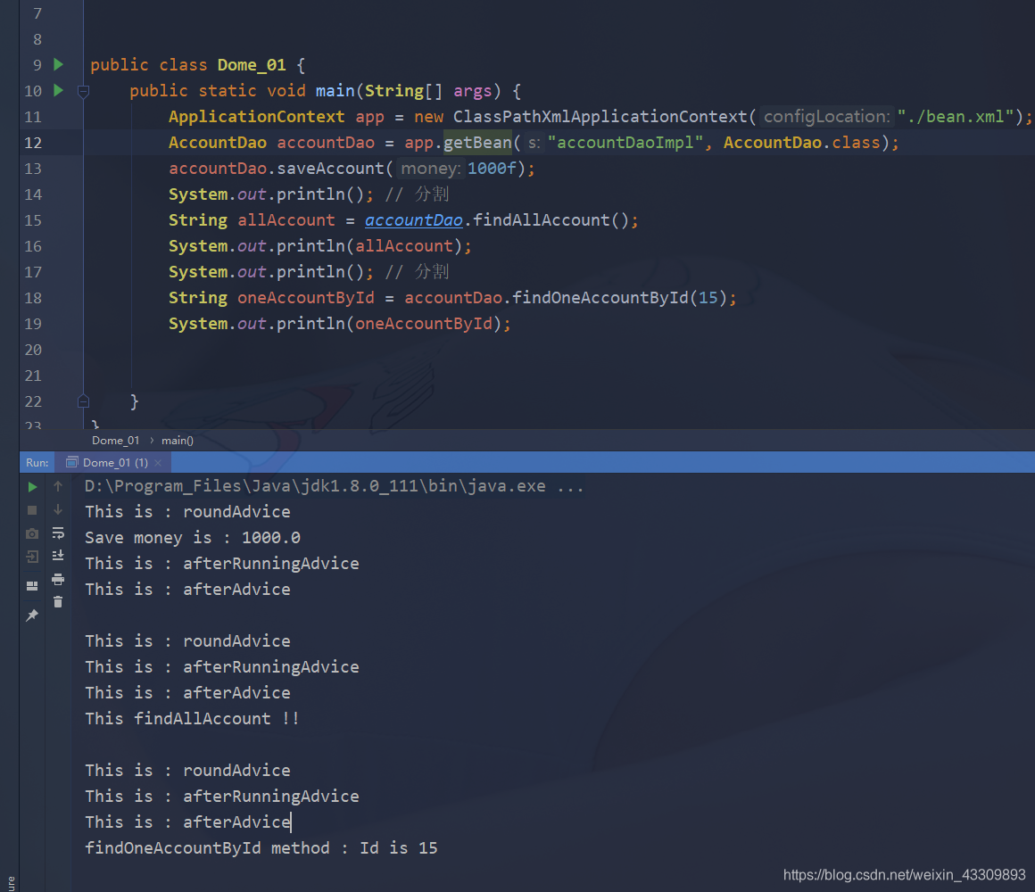Click the fold end marker at line 22
The height and width of the screenshot is (892, 1035).
[x=83, y=401]
